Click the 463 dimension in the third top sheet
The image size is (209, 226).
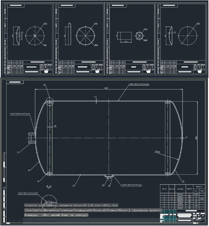pyautogui.click(x=126, y=41)
